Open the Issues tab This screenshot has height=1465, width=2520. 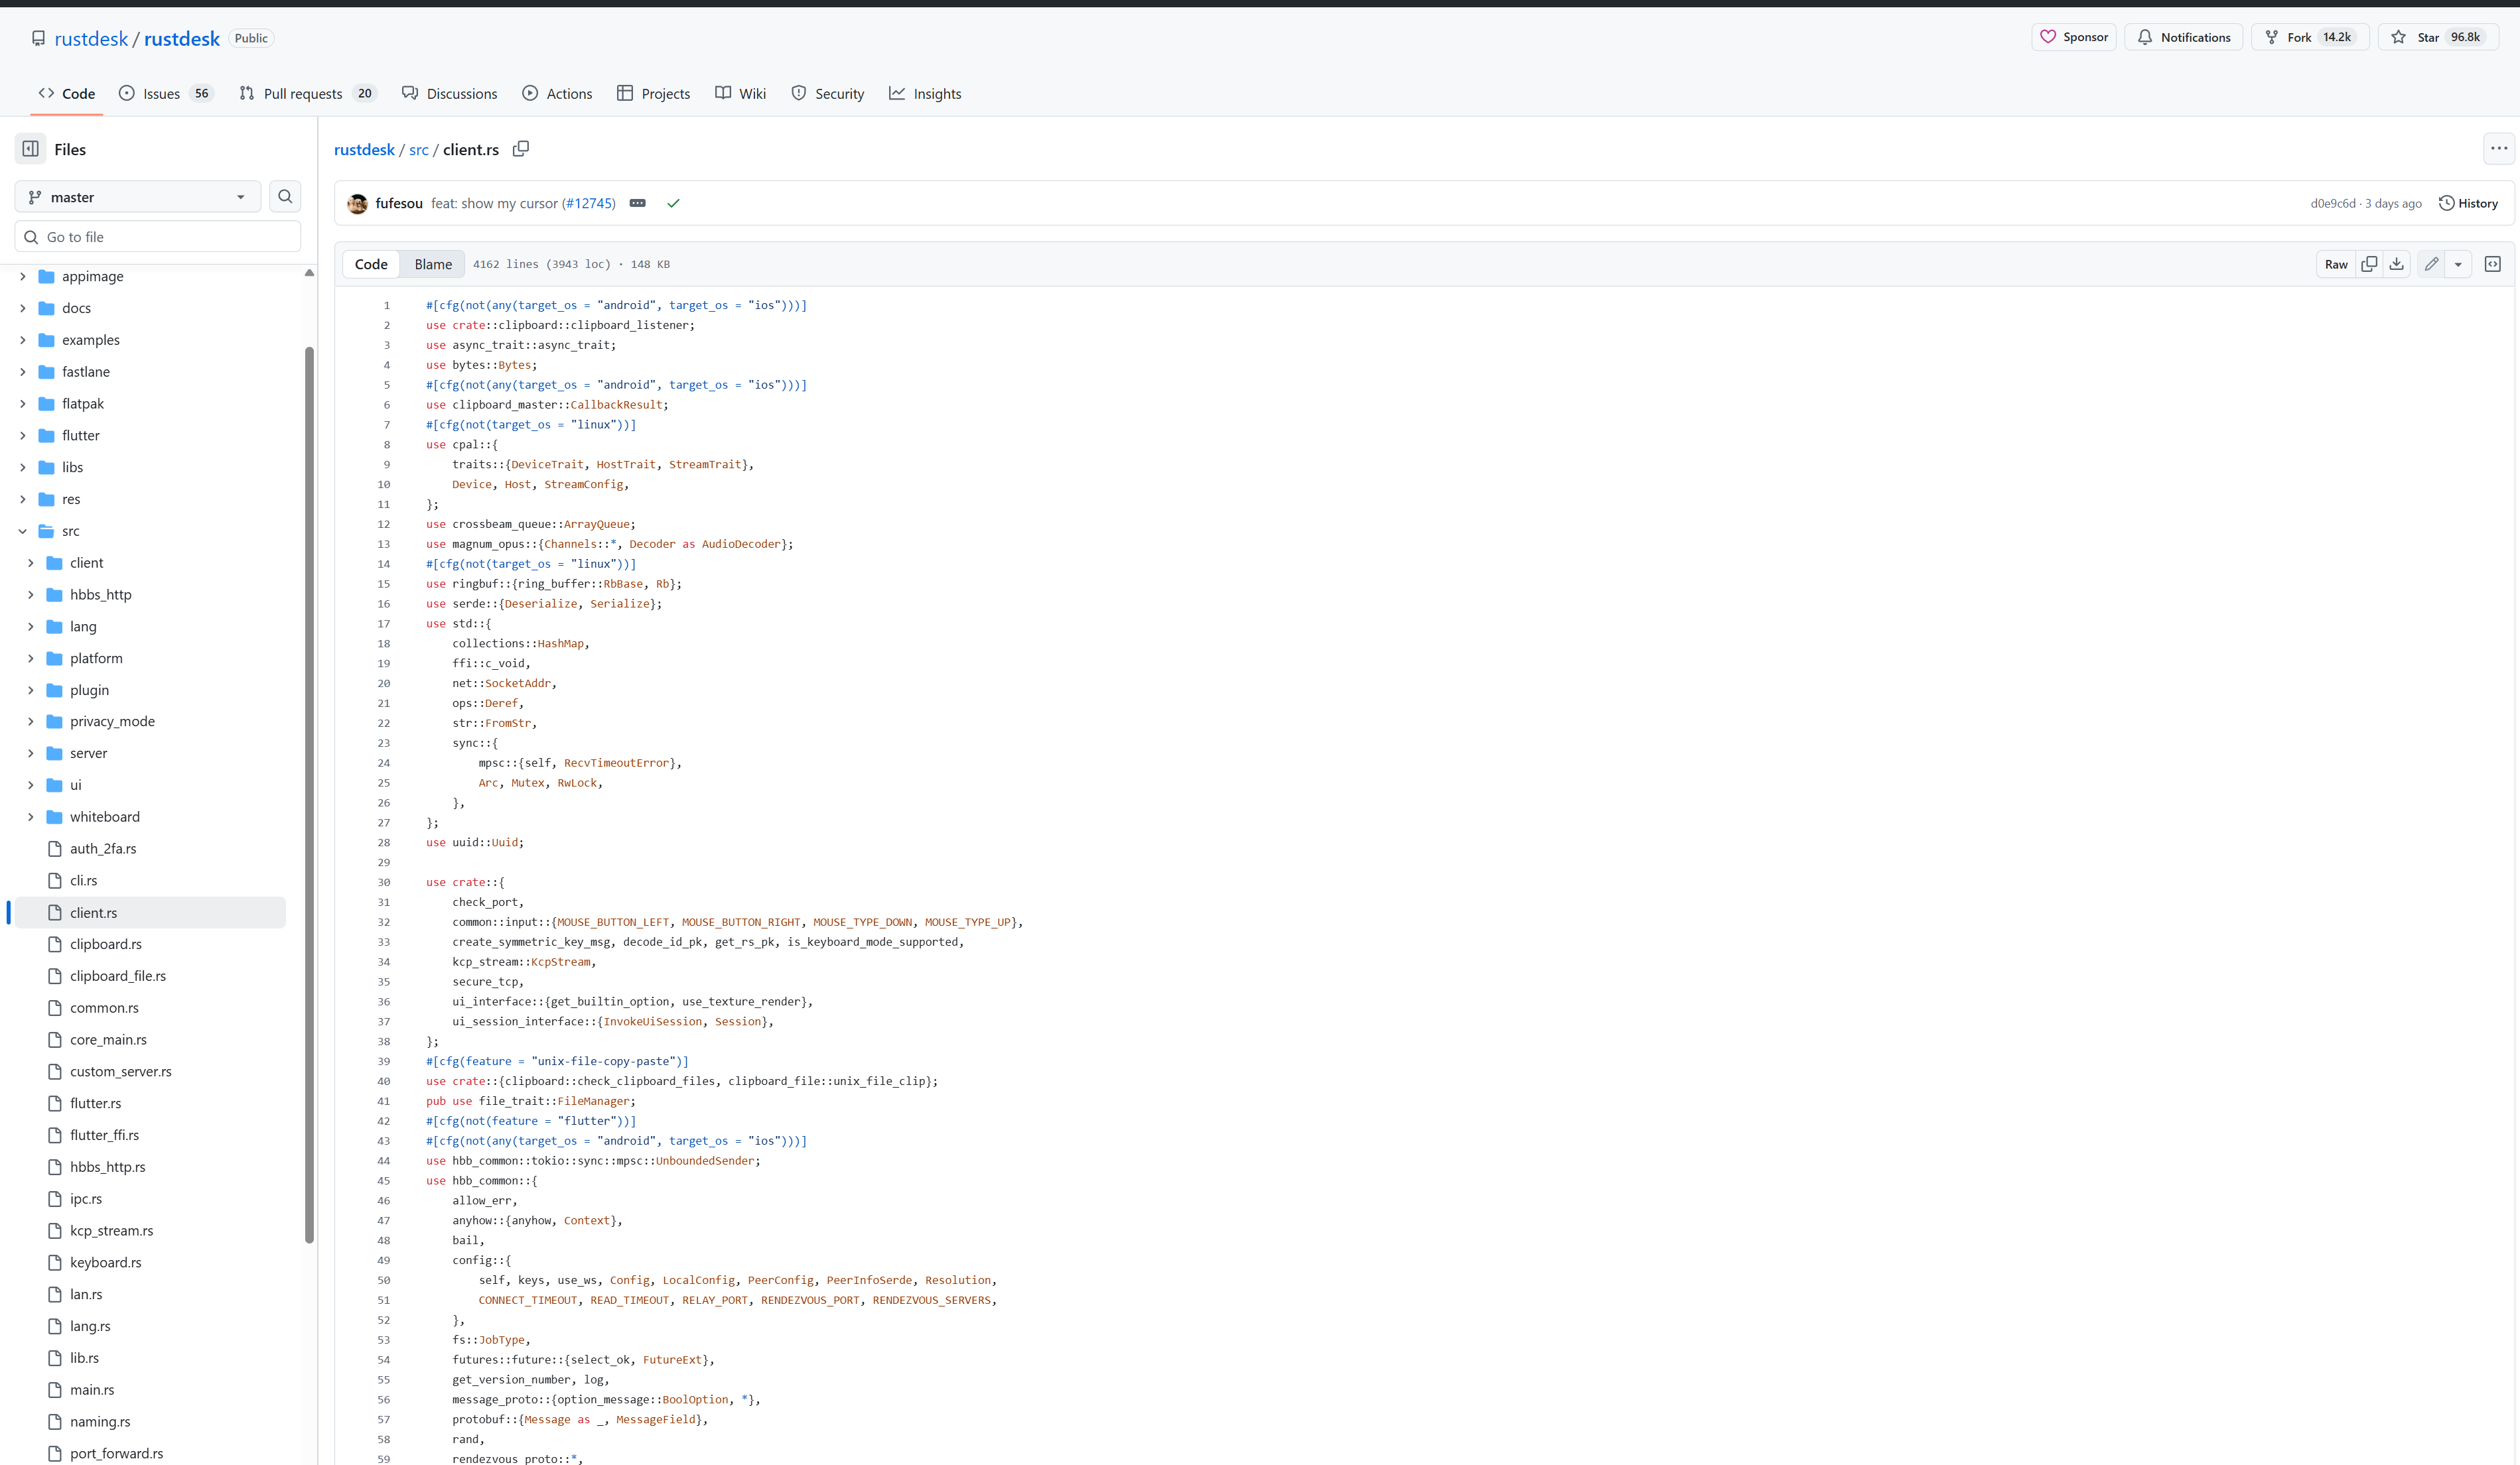(x=165, y=93)
